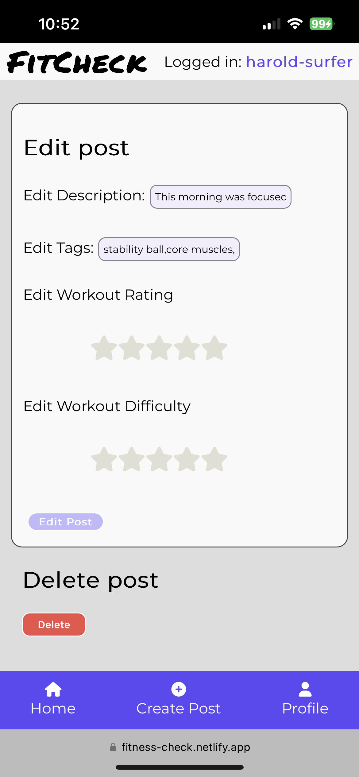Focus the Edit Tags input
The height and width of the screenshot is (777, 359).
[168, 249]
